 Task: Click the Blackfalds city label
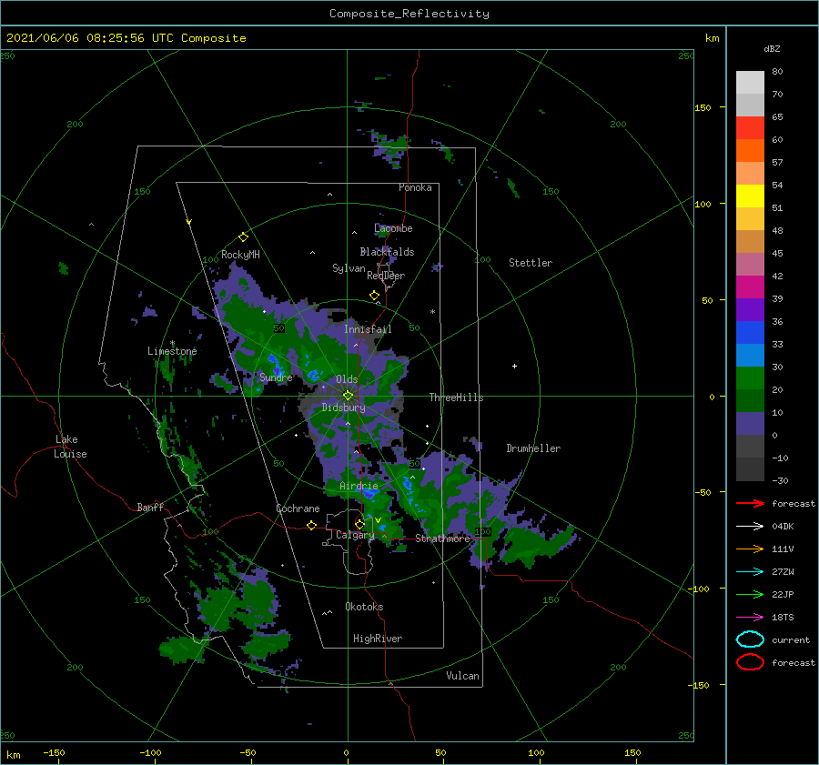coord(387,252)
